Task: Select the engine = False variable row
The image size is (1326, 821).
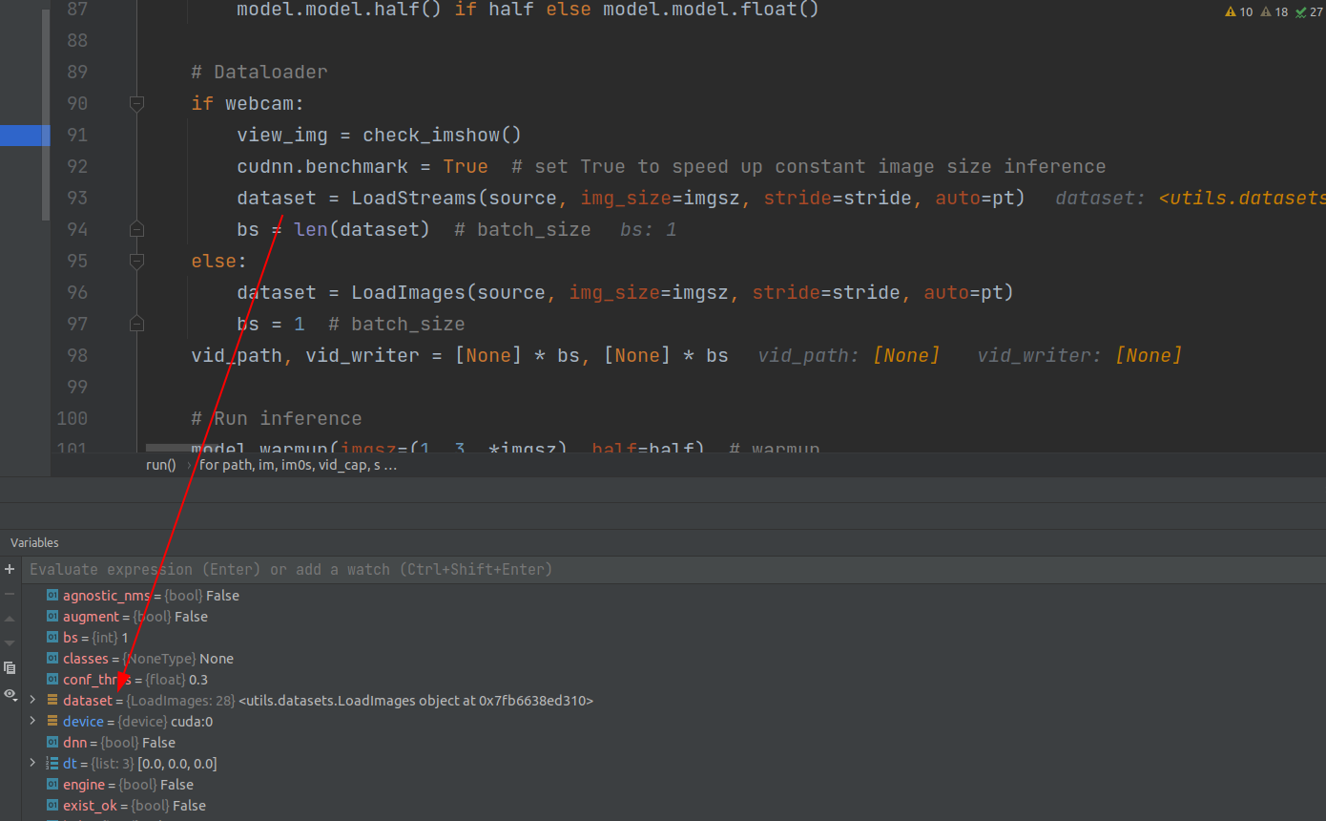Action: tap(673, 785)
